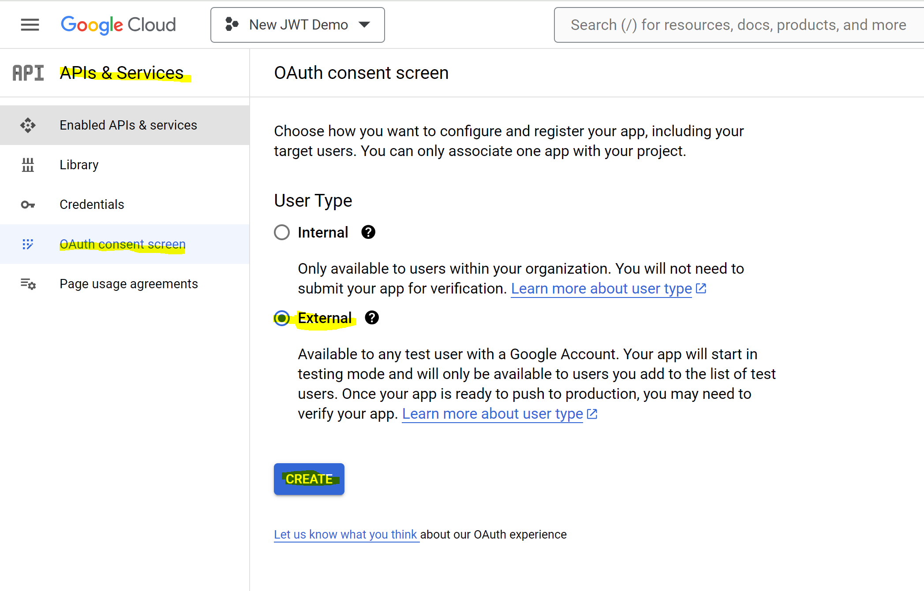Click the Google Cloud logo
The width and height of the screenshot is (924, 591).
[118, 25]
